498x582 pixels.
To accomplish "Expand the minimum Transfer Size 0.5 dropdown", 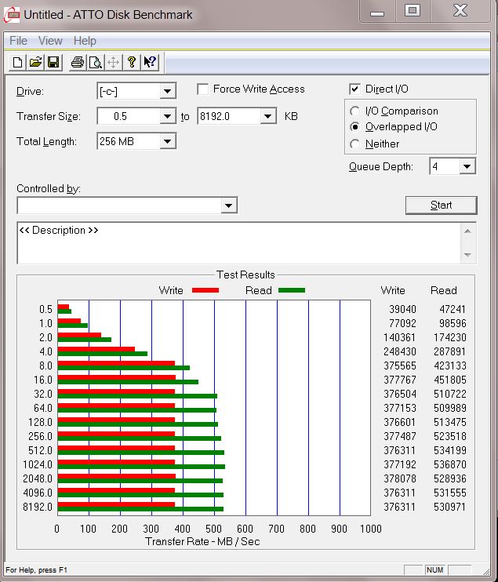I will click(167, 116).
